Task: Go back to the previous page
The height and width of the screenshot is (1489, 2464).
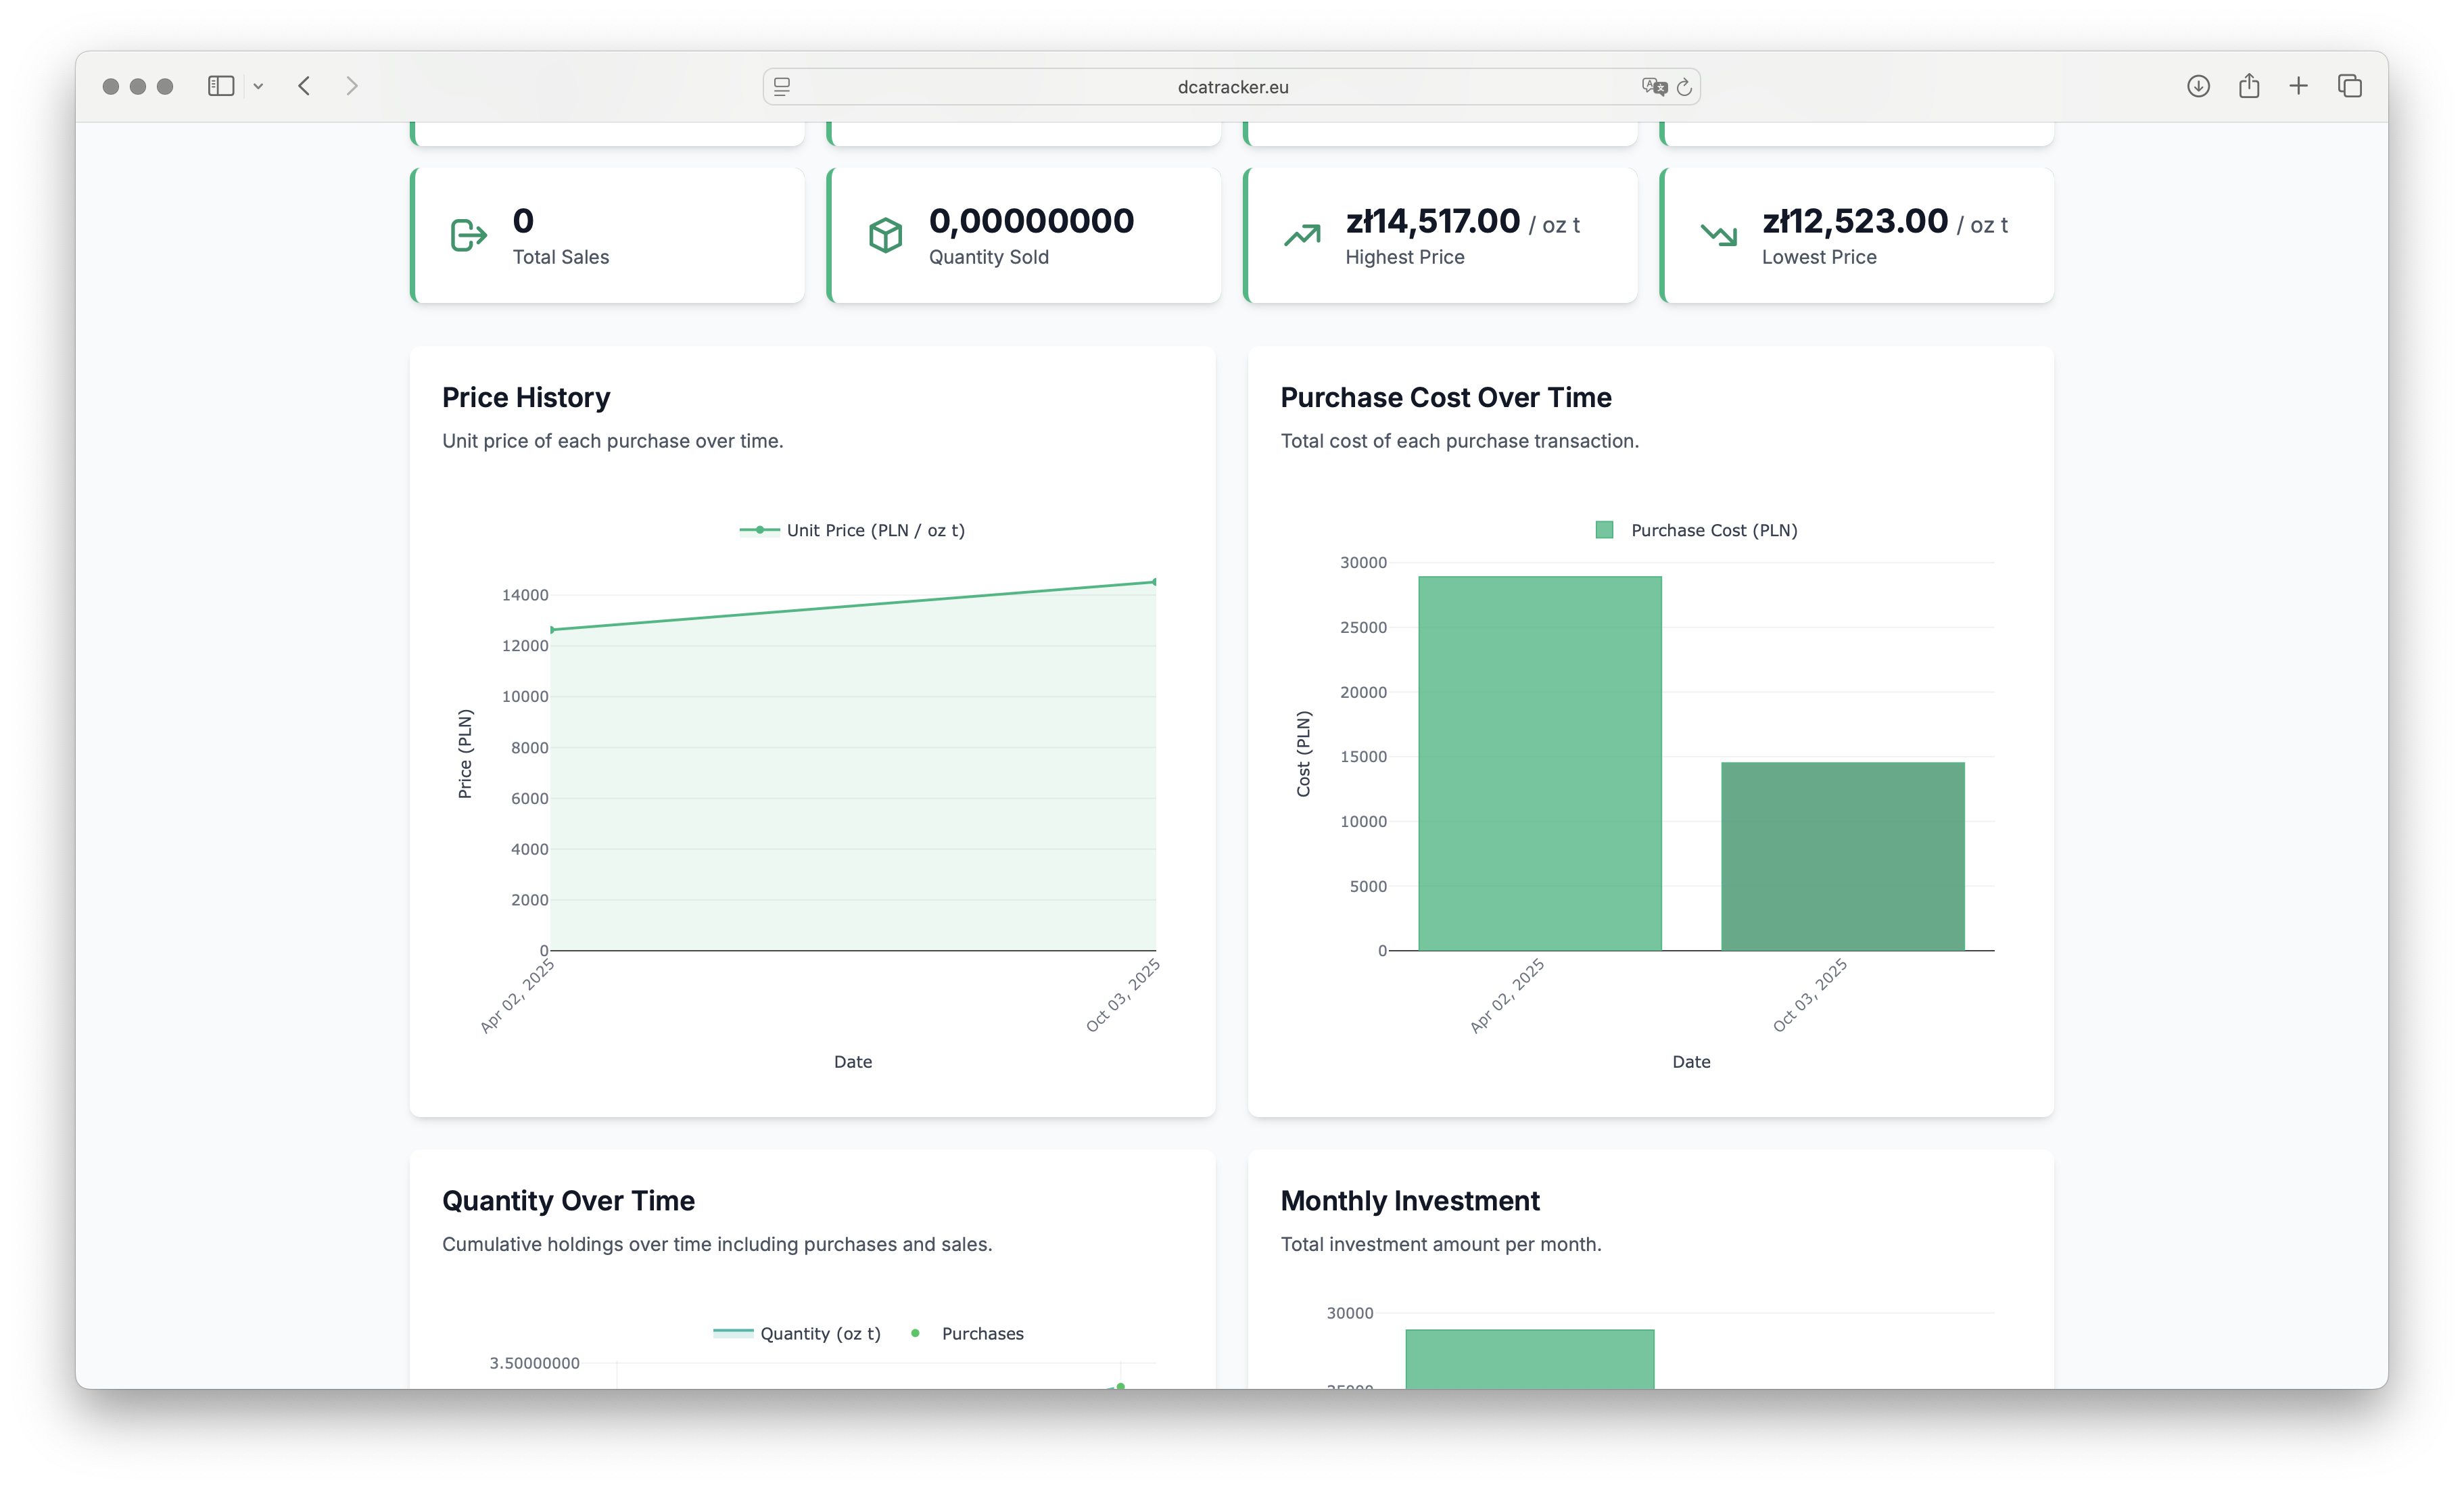Action: [x=305, y=86]
